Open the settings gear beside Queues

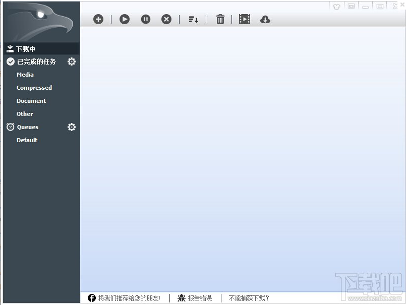point(72,127)
